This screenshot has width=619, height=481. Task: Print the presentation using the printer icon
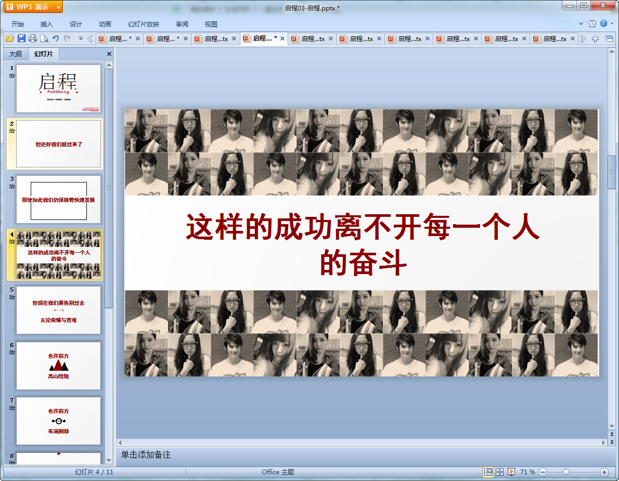pyautogui.click(x=33, y=38)
